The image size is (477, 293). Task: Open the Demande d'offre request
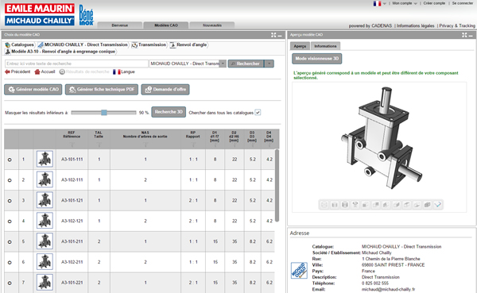165,90
